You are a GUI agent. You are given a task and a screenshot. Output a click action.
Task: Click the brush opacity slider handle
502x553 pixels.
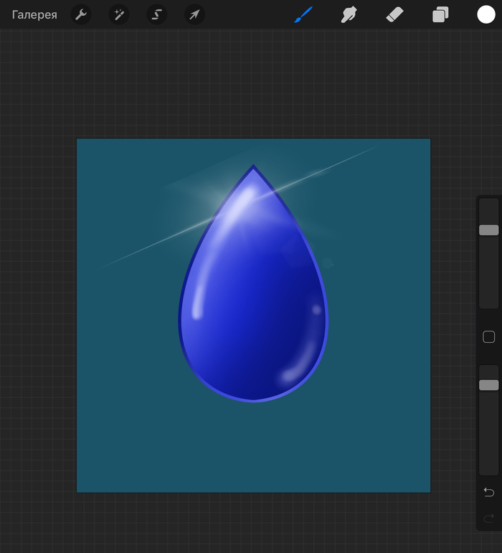[x=488, y=385]
